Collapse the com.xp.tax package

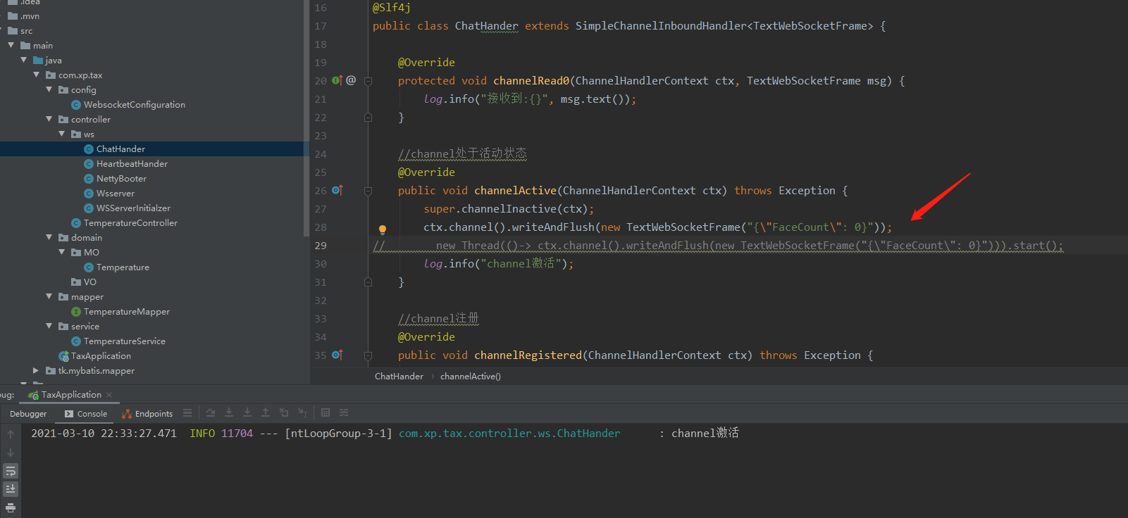pyautogui.click(x=37, y=75)
